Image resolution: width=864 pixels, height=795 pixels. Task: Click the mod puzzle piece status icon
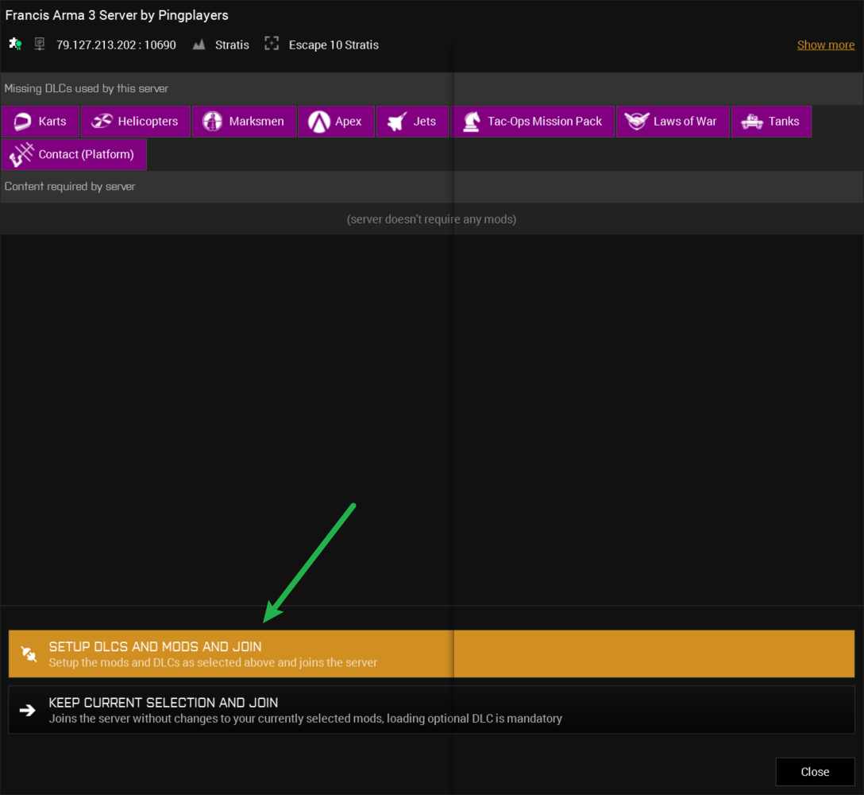click(15, 45)
